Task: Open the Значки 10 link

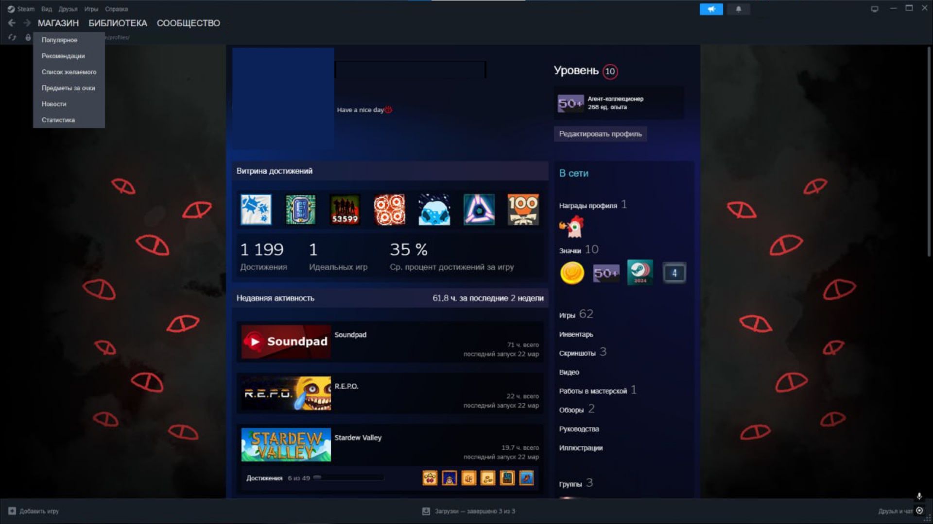Action: click(578, 250)
